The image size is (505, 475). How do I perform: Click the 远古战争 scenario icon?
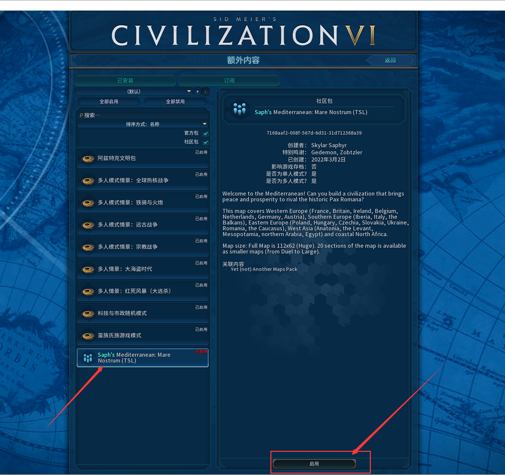click(88, 225)
